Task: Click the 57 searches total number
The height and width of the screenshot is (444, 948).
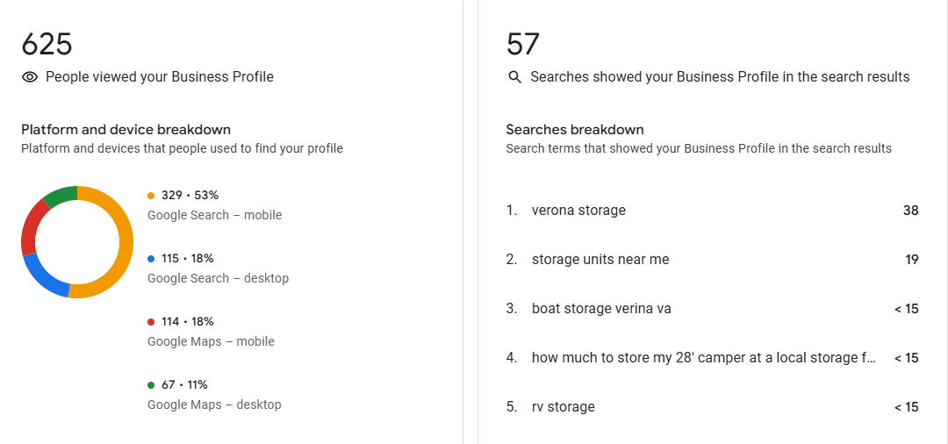Action: (x=523, y=44)
